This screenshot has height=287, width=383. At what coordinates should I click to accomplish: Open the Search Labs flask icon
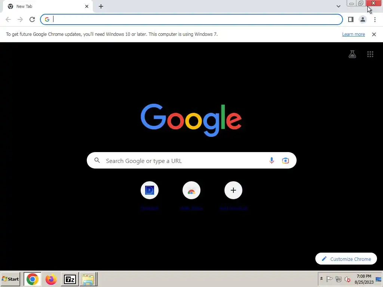tap(352, 54)
